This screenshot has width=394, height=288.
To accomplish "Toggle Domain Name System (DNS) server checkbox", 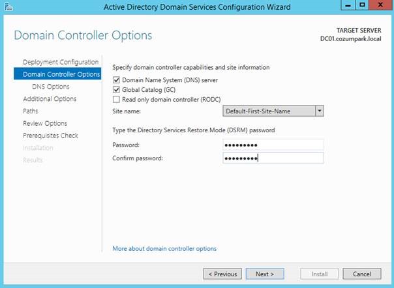I will click(x=116, y=80).
